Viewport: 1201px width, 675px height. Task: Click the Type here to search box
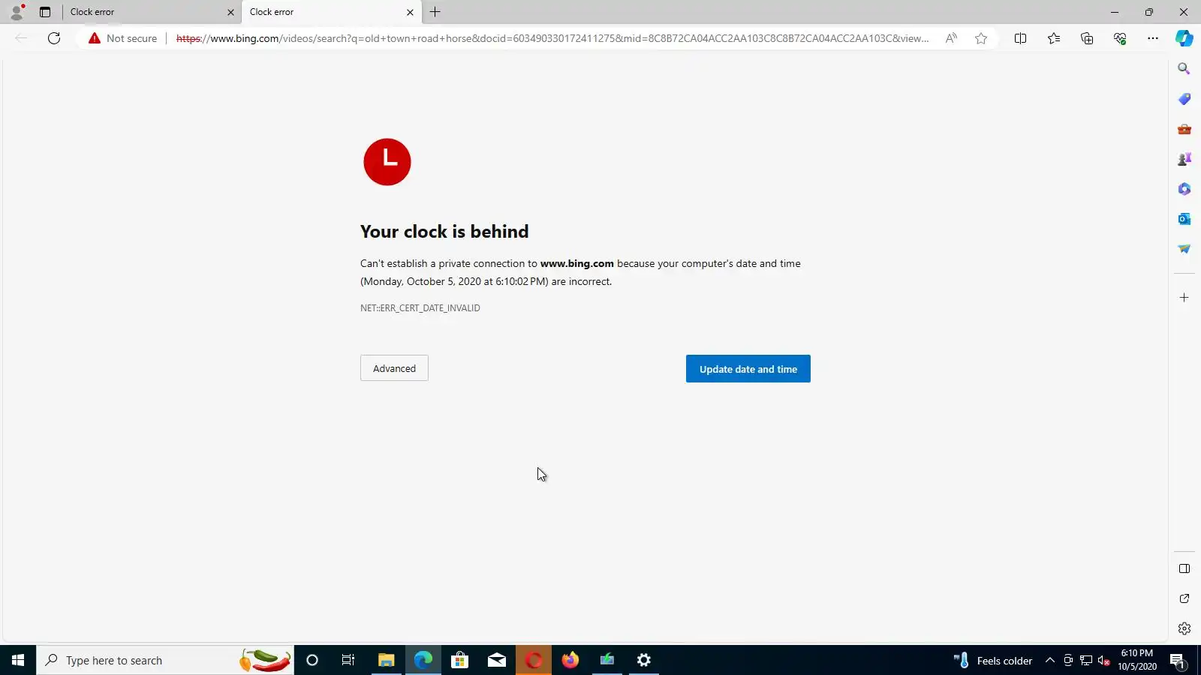coord(165,660)
